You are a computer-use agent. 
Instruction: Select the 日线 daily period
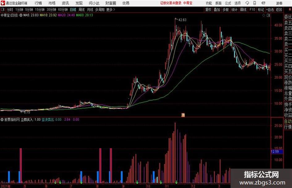click(73, 10)
